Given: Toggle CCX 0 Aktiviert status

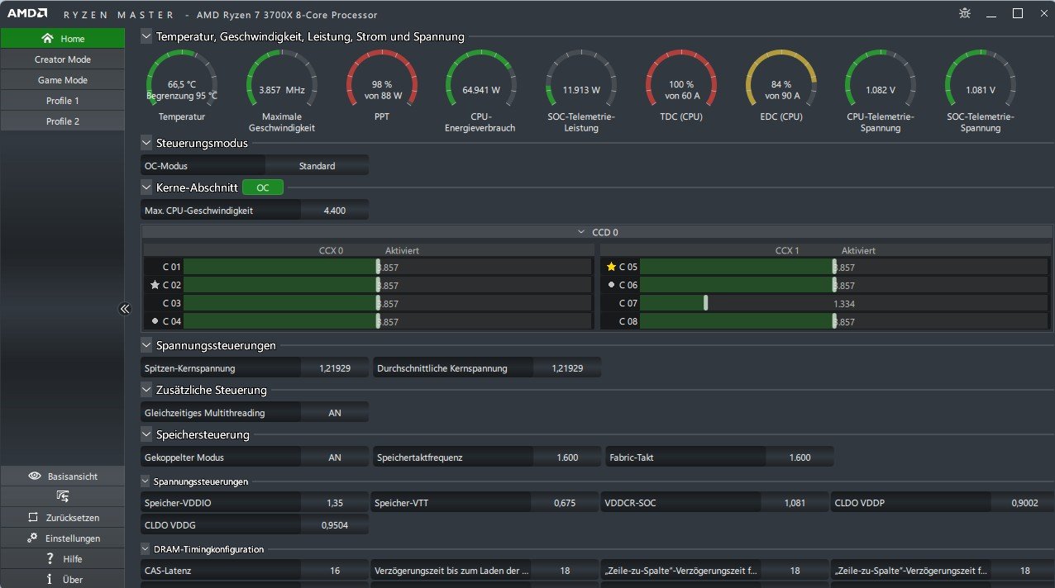Looking at the screenshot, I should pyautogui.click(x=402, y=250).
